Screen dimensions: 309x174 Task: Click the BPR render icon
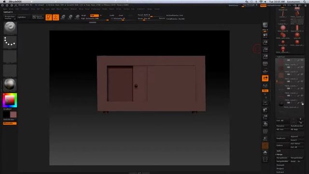265,25
